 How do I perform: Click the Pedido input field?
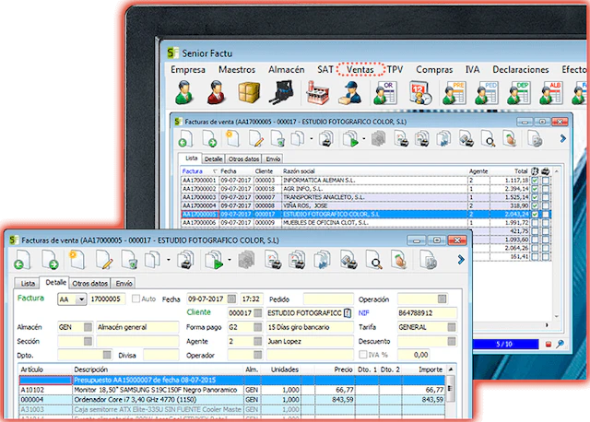(x=328, y=299)
